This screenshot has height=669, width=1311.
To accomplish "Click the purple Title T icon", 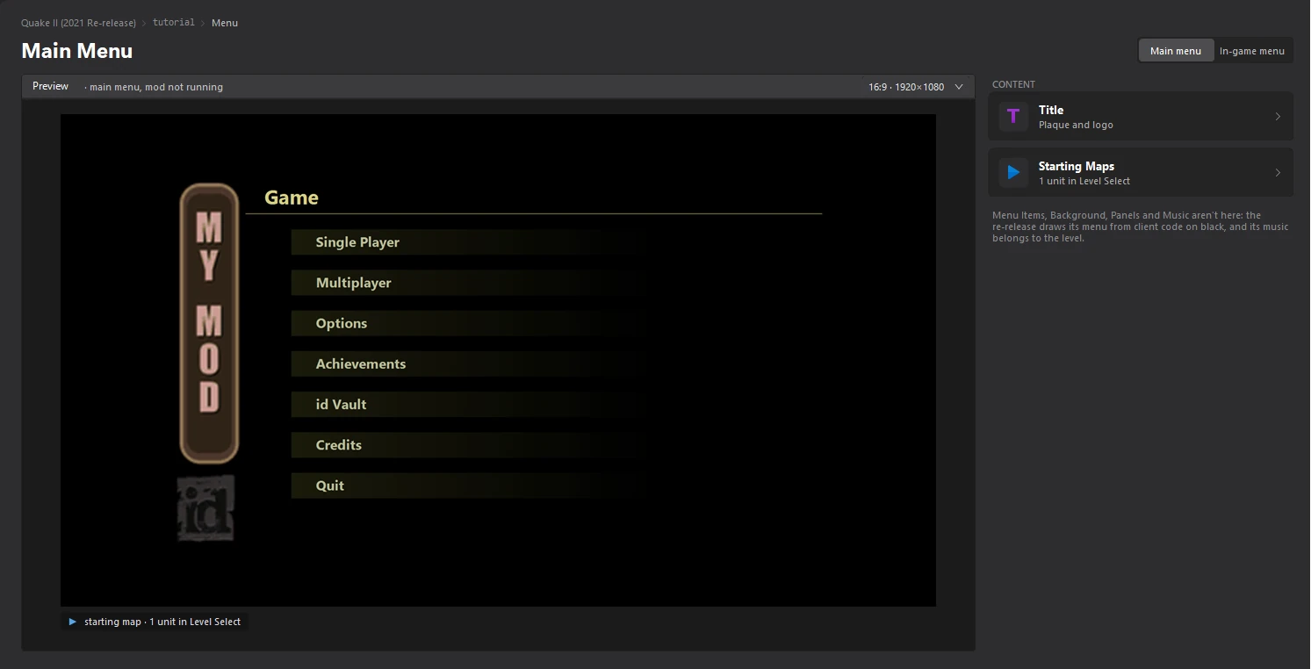I will [x=1013, y=116].
